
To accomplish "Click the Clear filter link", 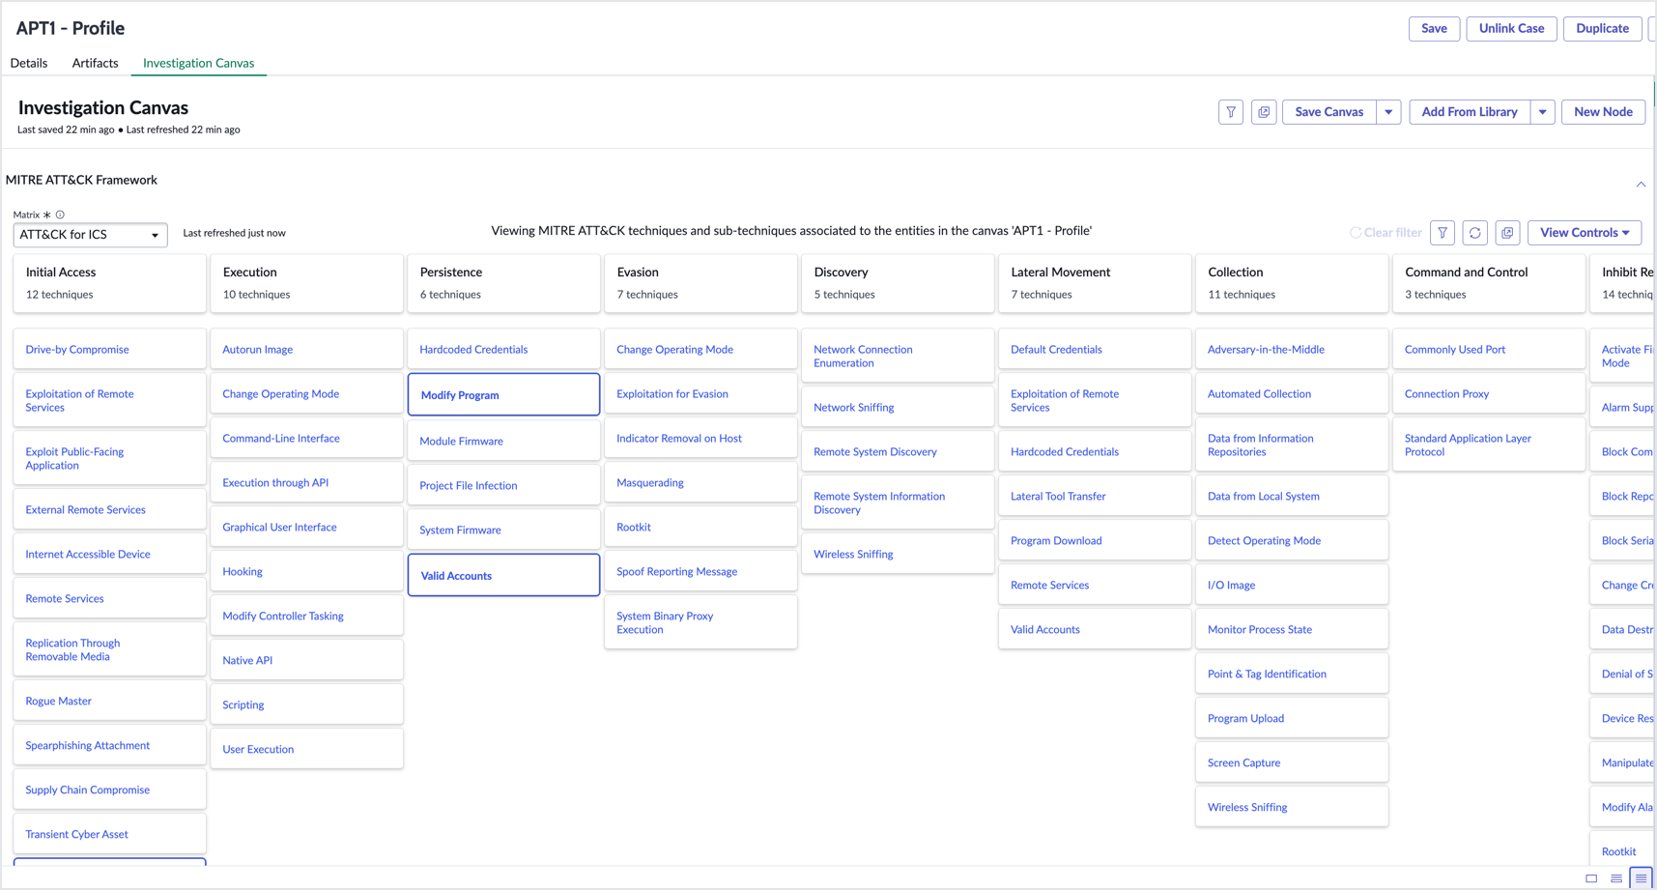I will 1386,233.
